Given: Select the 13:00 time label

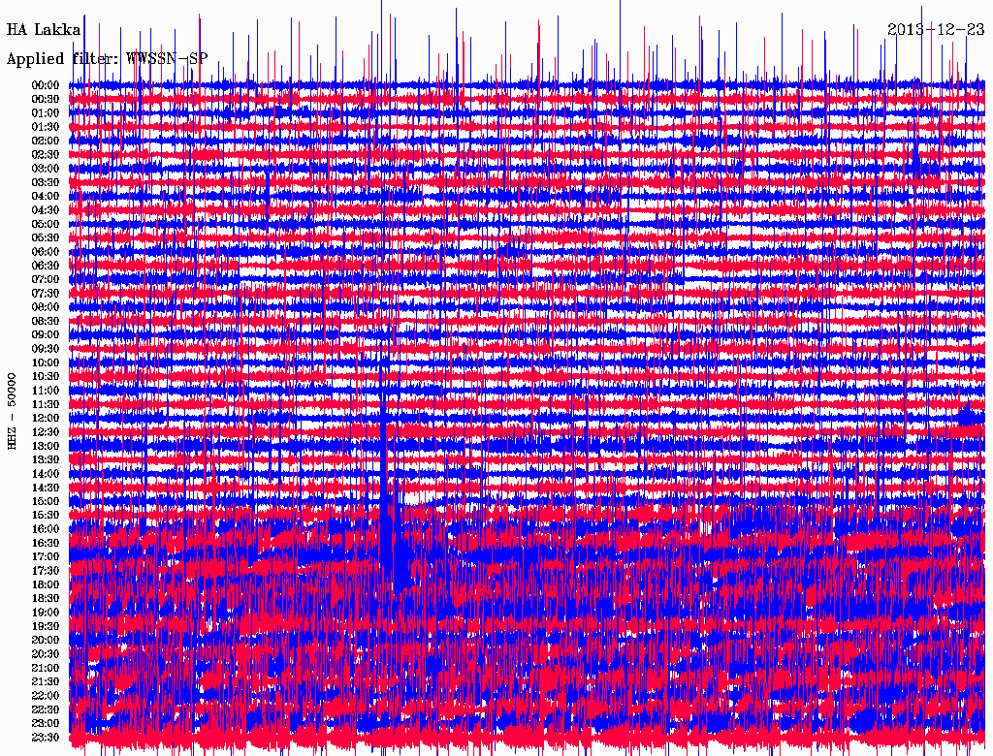Looking at the screenshot, I should coord(46,446).
